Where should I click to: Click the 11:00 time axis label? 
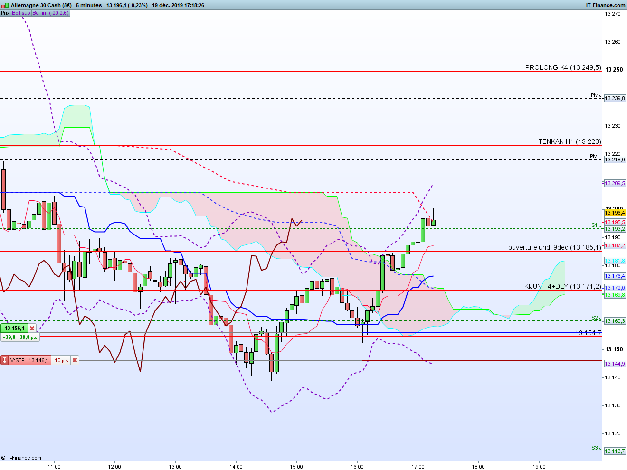[54, 466]
